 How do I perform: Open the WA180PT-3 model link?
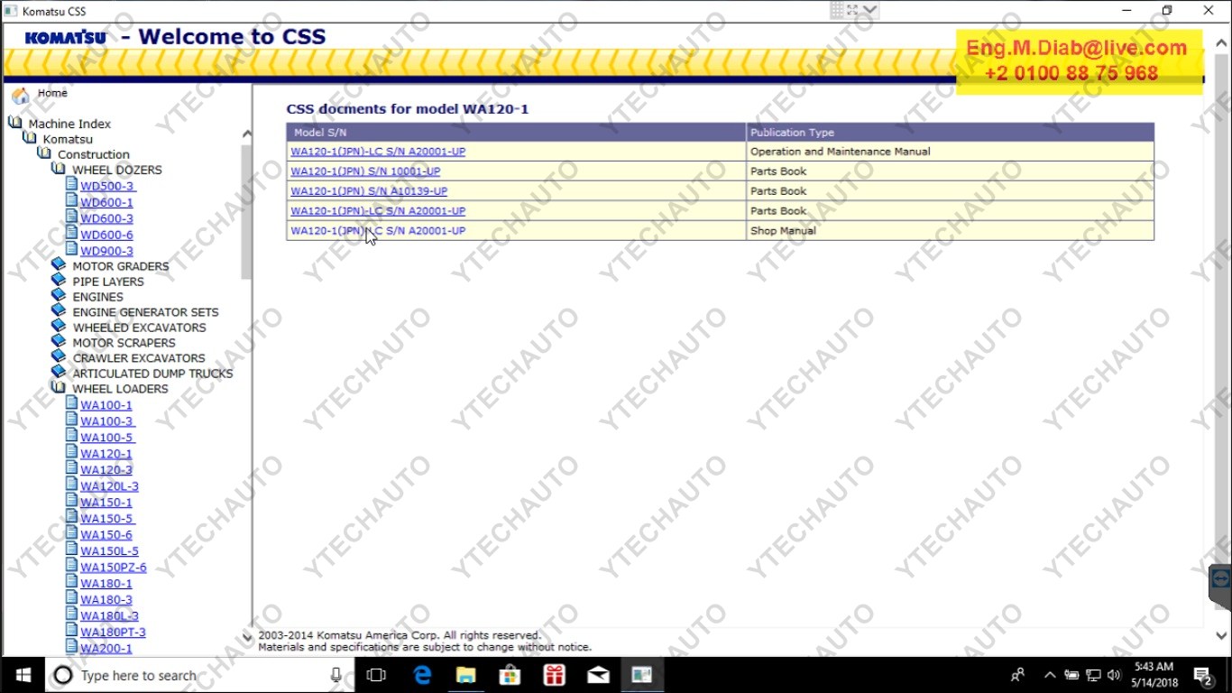(113, 633)
